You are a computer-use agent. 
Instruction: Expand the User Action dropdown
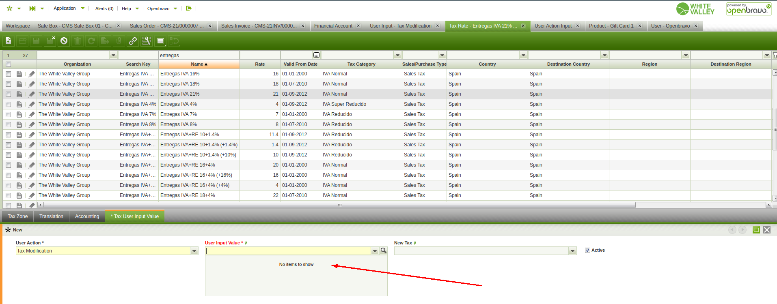pyautogui.click(x=194, y=251)
